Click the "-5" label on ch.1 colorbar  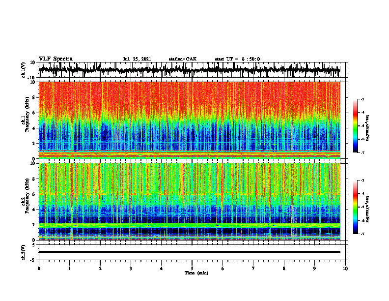tap(362, 126)
